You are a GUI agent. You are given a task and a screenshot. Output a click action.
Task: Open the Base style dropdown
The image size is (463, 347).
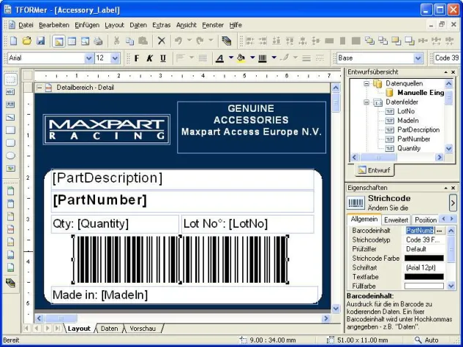click(418, 58)
